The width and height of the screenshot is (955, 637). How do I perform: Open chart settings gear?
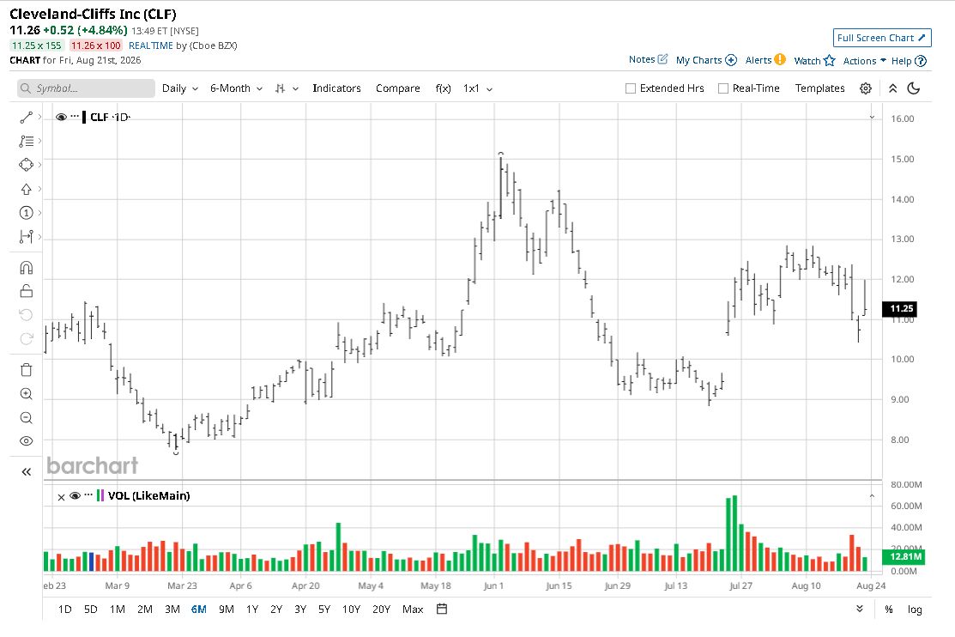pyautogui.click(x=866, y=88)
